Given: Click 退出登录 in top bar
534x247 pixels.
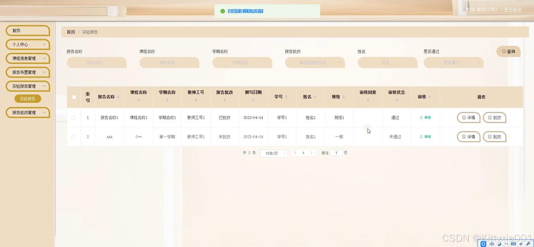Looking at the screenshot, I should 513,10.
